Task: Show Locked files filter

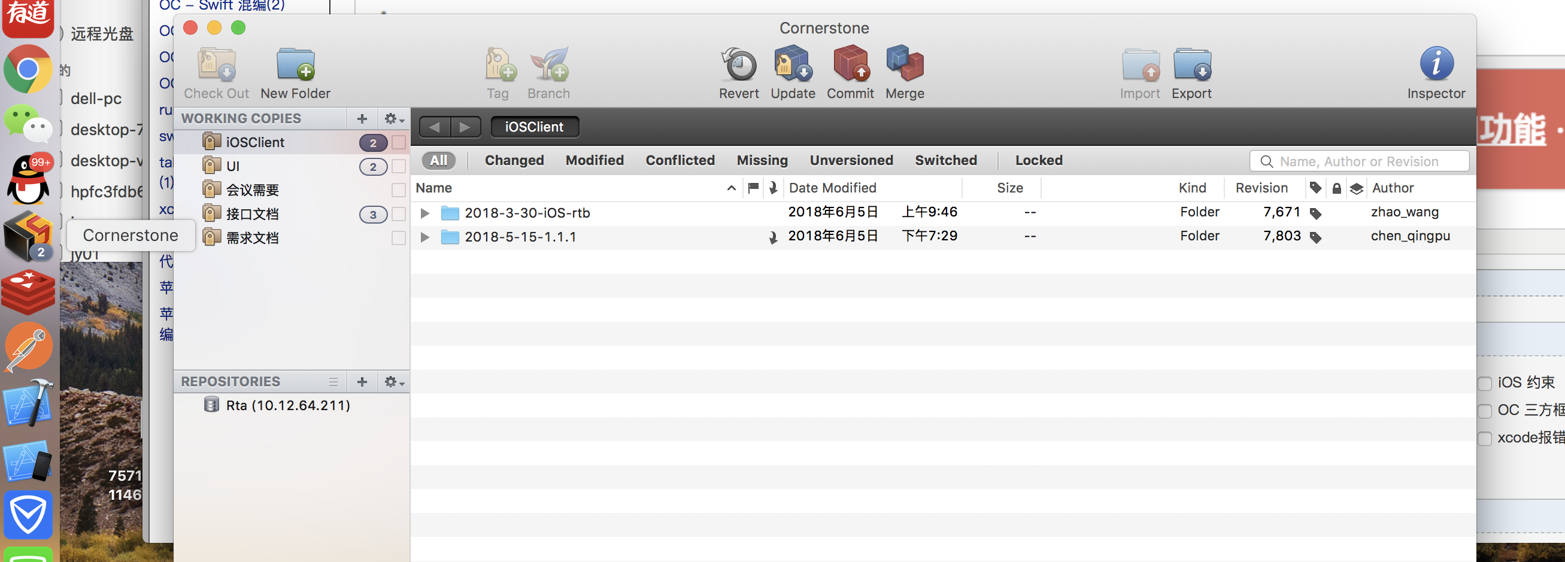Action: pos(1039,160)
